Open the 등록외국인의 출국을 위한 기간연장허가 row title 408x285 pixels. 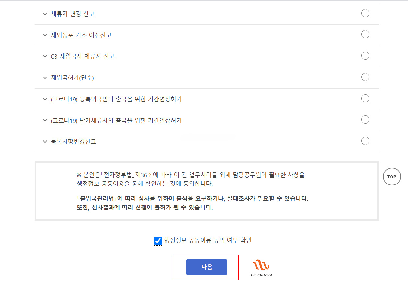click(x=116, y=99)
